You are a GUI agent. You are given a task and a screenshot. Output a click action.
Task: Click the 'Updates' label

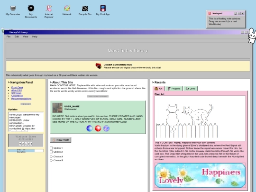pyautogui.click(x=13, y=110)
